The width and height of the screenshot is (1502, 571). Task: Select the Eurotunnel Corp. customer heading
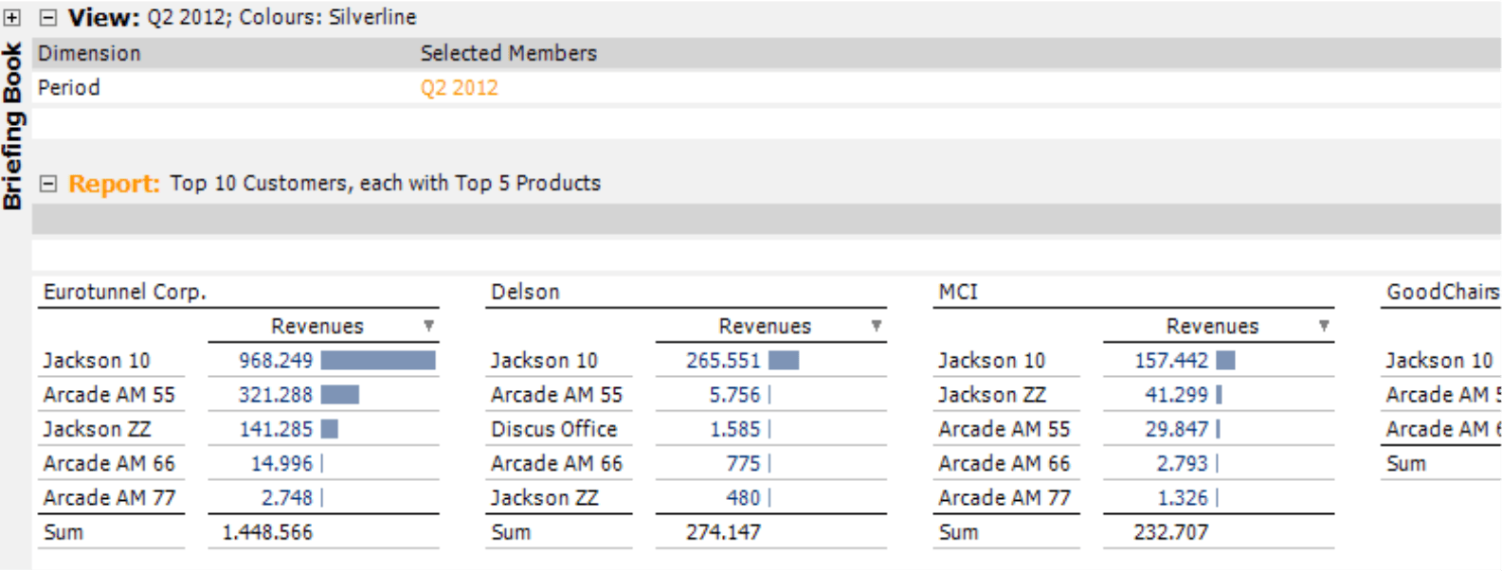pyautogui.click(x=125, y=292)
